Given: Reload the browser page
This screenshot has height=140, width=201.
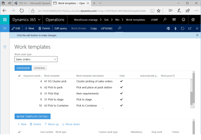Looking at the screenshot, I should 22,11.
